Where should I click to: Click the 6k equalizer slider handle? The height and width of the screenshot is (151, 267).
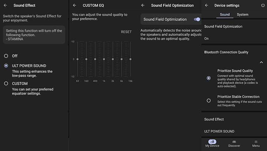[x=121, y=59]
